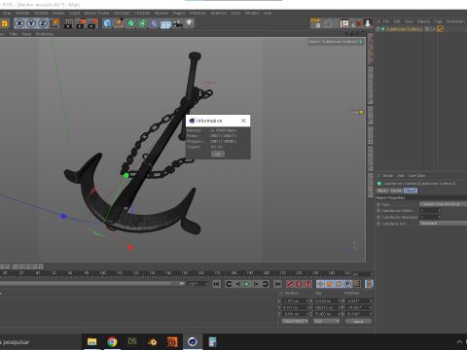467x350 pixels.
Task: Click the Light bulb icon
Action: coord(189,23)
